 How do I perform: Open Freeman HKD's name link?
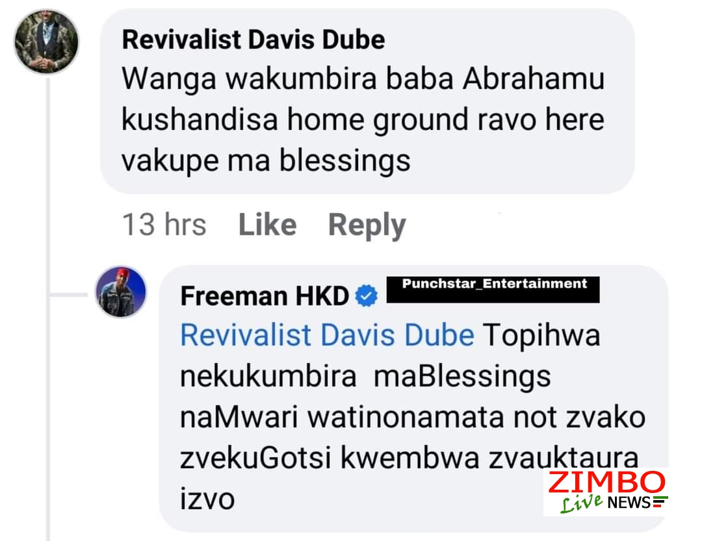265,296
